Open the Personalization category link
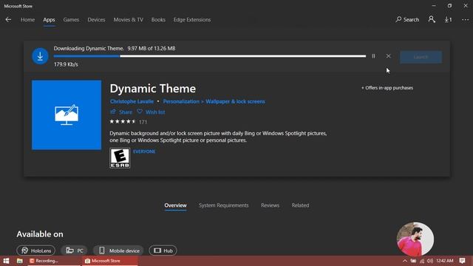 tap(181, 102)
